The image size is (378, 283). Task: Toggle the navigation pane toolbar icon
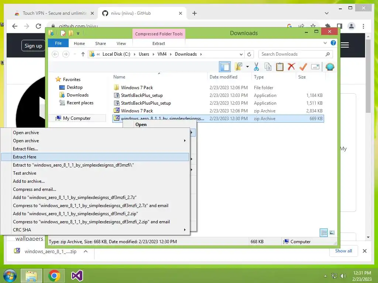225,67
